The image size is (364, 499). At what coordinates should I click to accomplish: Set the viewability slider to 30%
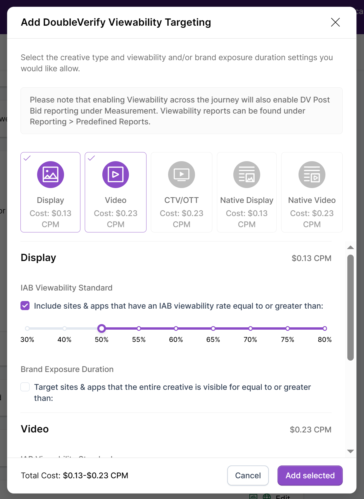point(27,328)
